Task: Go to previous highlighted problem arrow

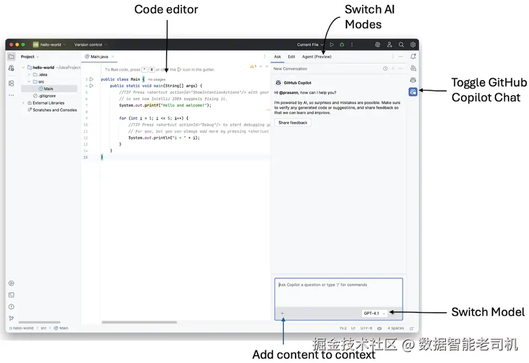Action: (261, 66)
